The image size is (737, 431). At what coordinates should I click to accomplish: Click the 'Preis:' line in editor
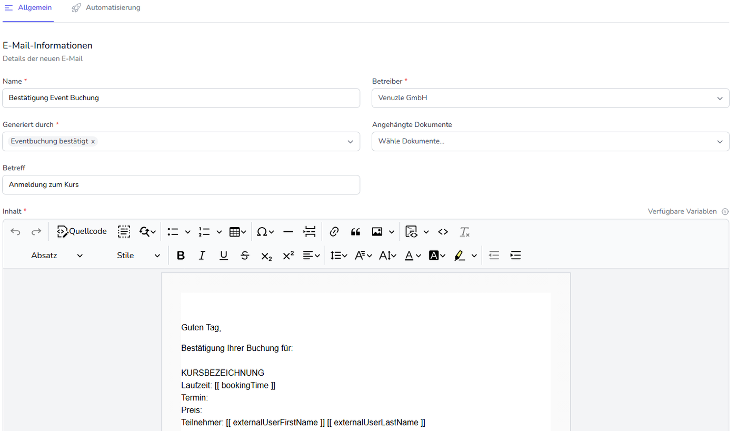pyautogui.click(x=192, y=410)
